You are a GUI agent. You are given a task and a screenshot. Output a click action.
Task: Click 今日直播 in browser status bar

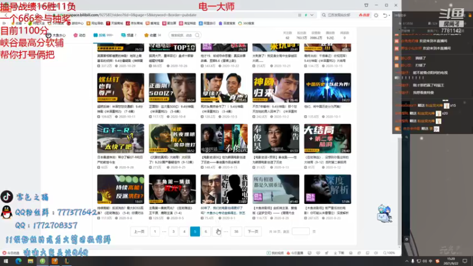295,253
